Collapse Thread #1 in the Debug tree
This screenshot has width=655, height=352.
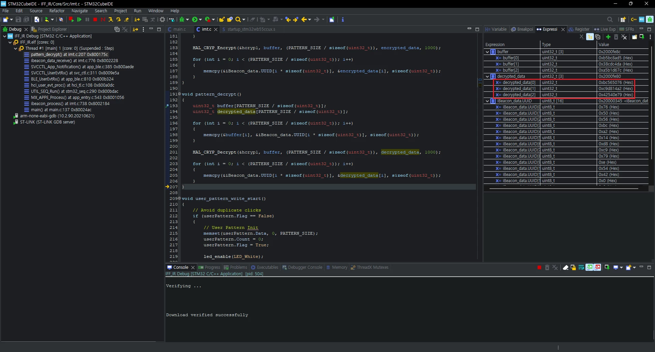[x=16, y=48]
